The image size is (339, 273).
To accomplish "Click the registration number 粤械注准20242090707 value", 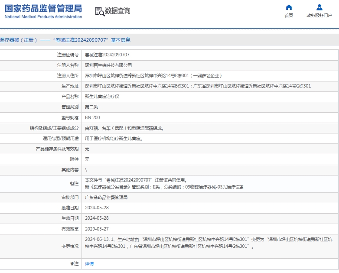I will pos(107,55).
